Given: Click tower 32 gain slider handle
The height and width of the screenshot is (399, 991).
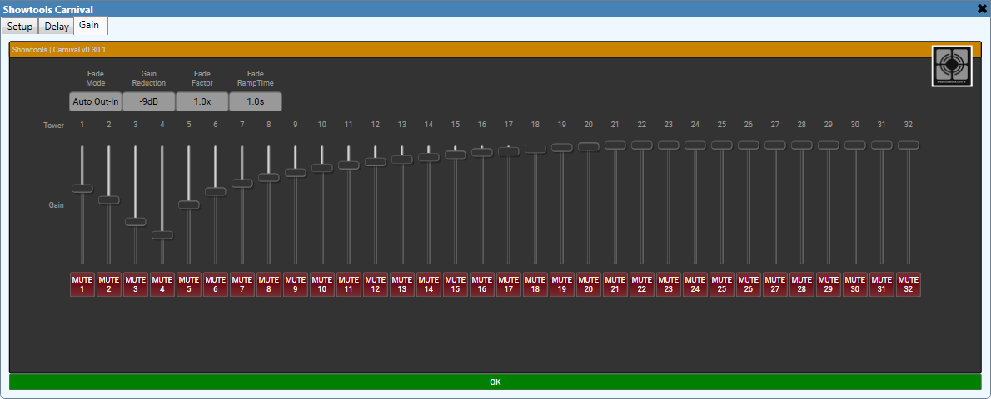Looking at the screenshot, I should coord(909,145).
